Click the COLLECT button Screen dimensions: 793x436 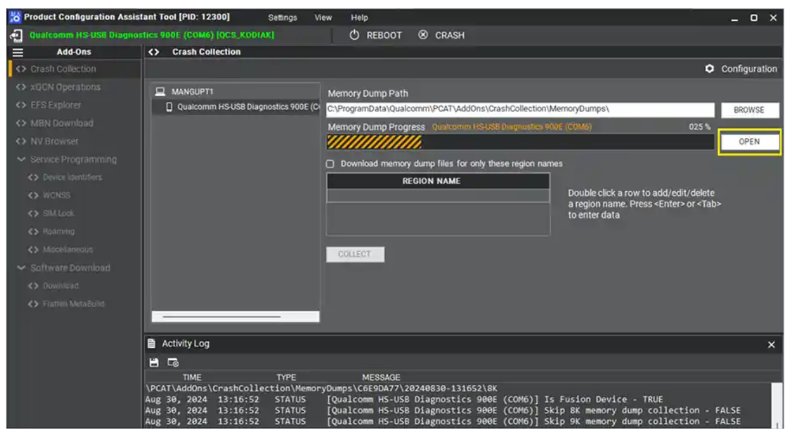tap(355, 254)
